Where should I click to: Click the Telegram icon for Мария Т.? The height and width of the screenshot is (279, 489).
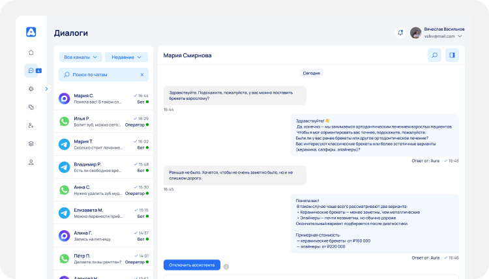(65, 144)
